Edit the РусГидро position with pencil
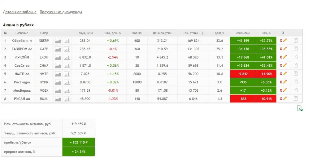This screenshot has height=166, width=317. click(x=285, y=82)
